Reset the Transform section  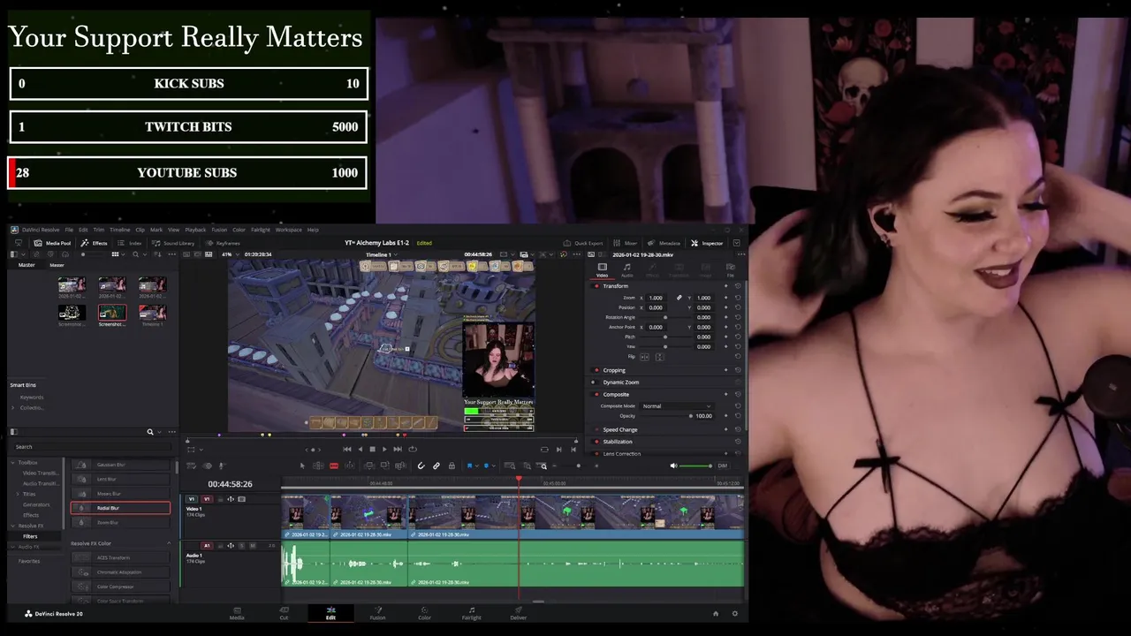[x=738, y=286]
